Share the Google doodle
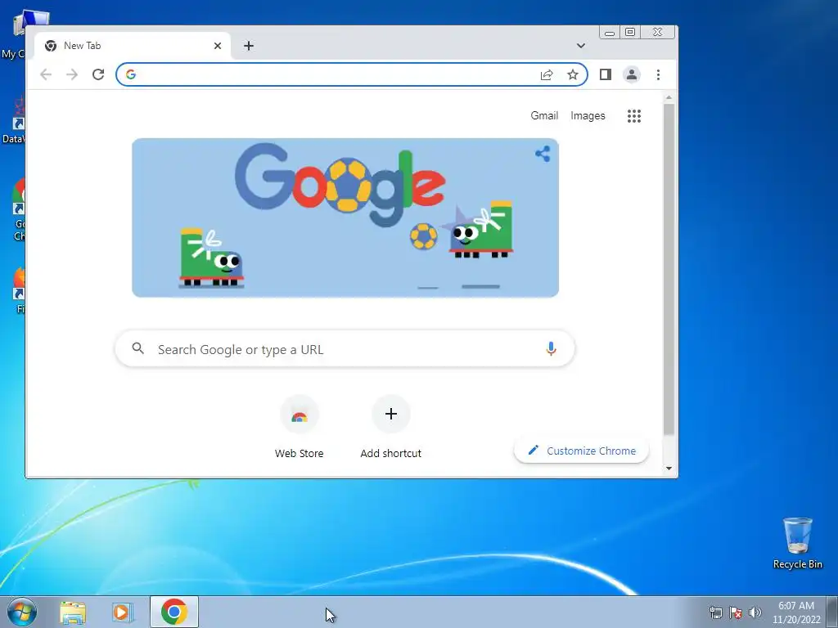Image resolution: width=838 pixels, height=628 pixels. (x=543, y=155)
